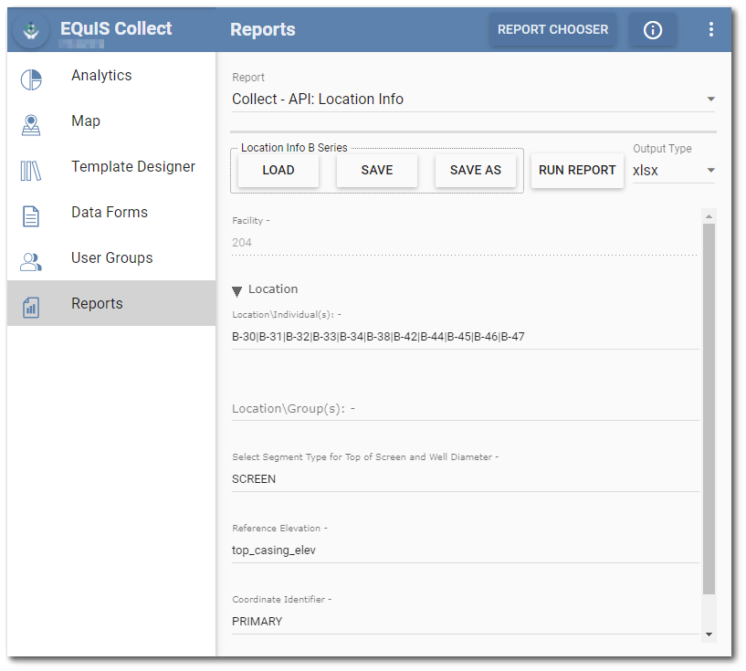Open the Report Chooser
This screenshot has height=671, width=746.
552,29
